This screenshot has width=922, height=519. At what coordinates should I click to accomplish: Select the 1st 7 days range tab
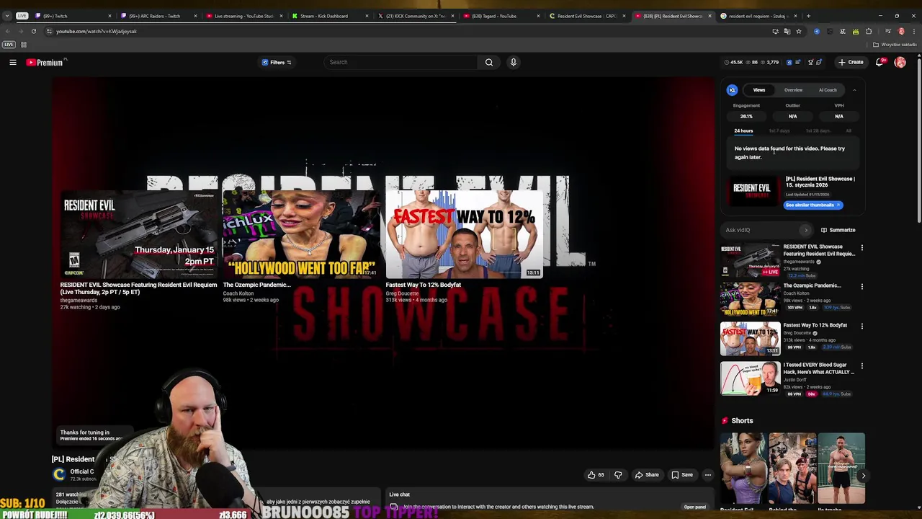pyautogui.click(x=779, y=131)
